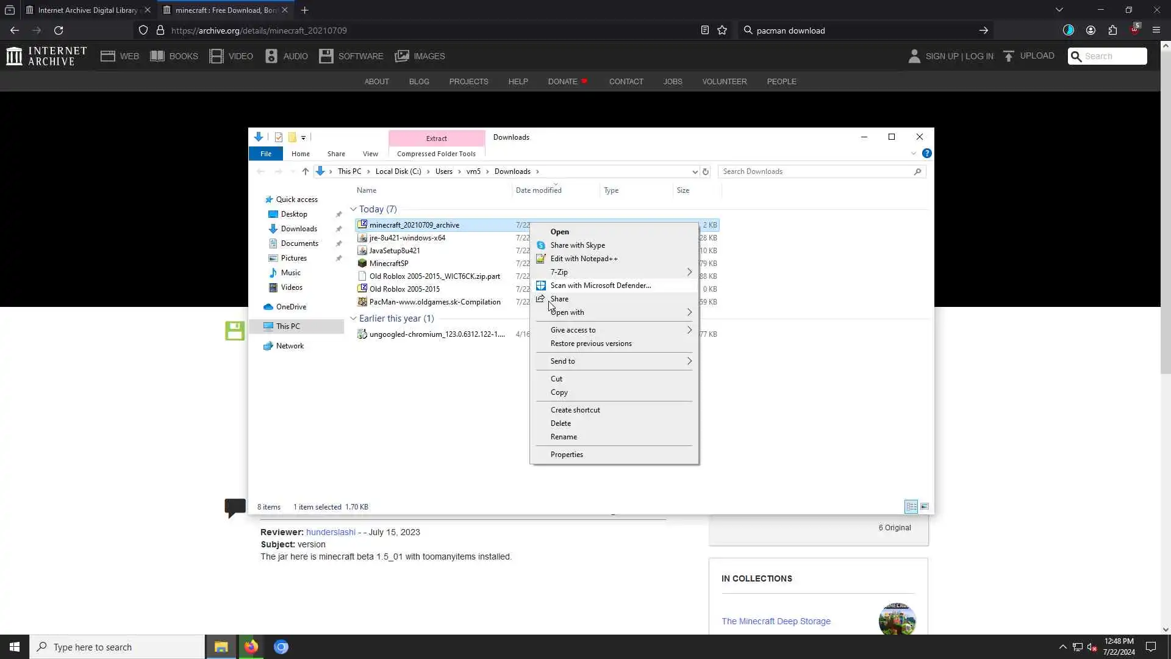1171x659 pixels.
Task: Switch to large icons view toggle
Action: click(x=925, y=506)
